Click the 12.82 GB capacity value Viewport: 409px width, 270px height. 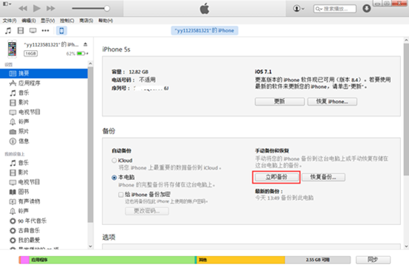pos(139,72)
